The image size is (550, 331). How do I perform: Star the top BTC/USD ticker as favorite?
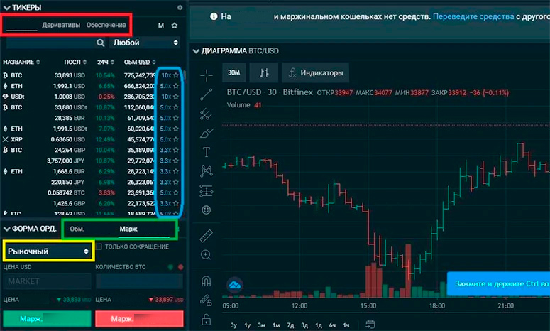point(176,75)
